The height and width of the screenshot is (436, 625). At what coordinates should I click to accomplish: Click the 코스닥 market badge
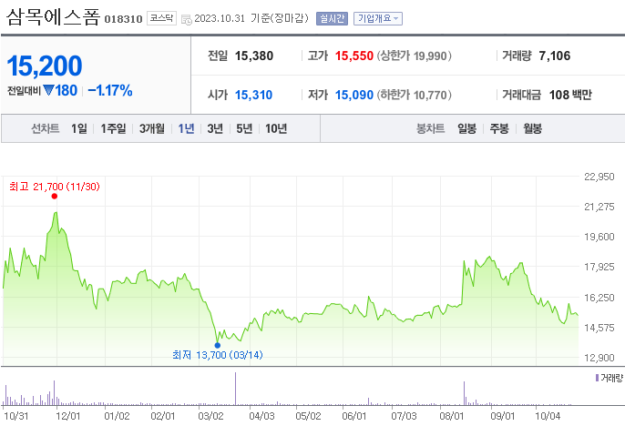pyautogui.click(x=161, y=18)
